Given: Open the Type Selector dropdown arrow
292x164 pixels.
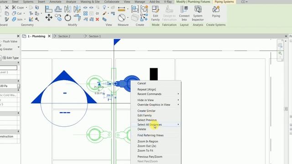Looking at the screenshot, I should (x=18, y=47).
